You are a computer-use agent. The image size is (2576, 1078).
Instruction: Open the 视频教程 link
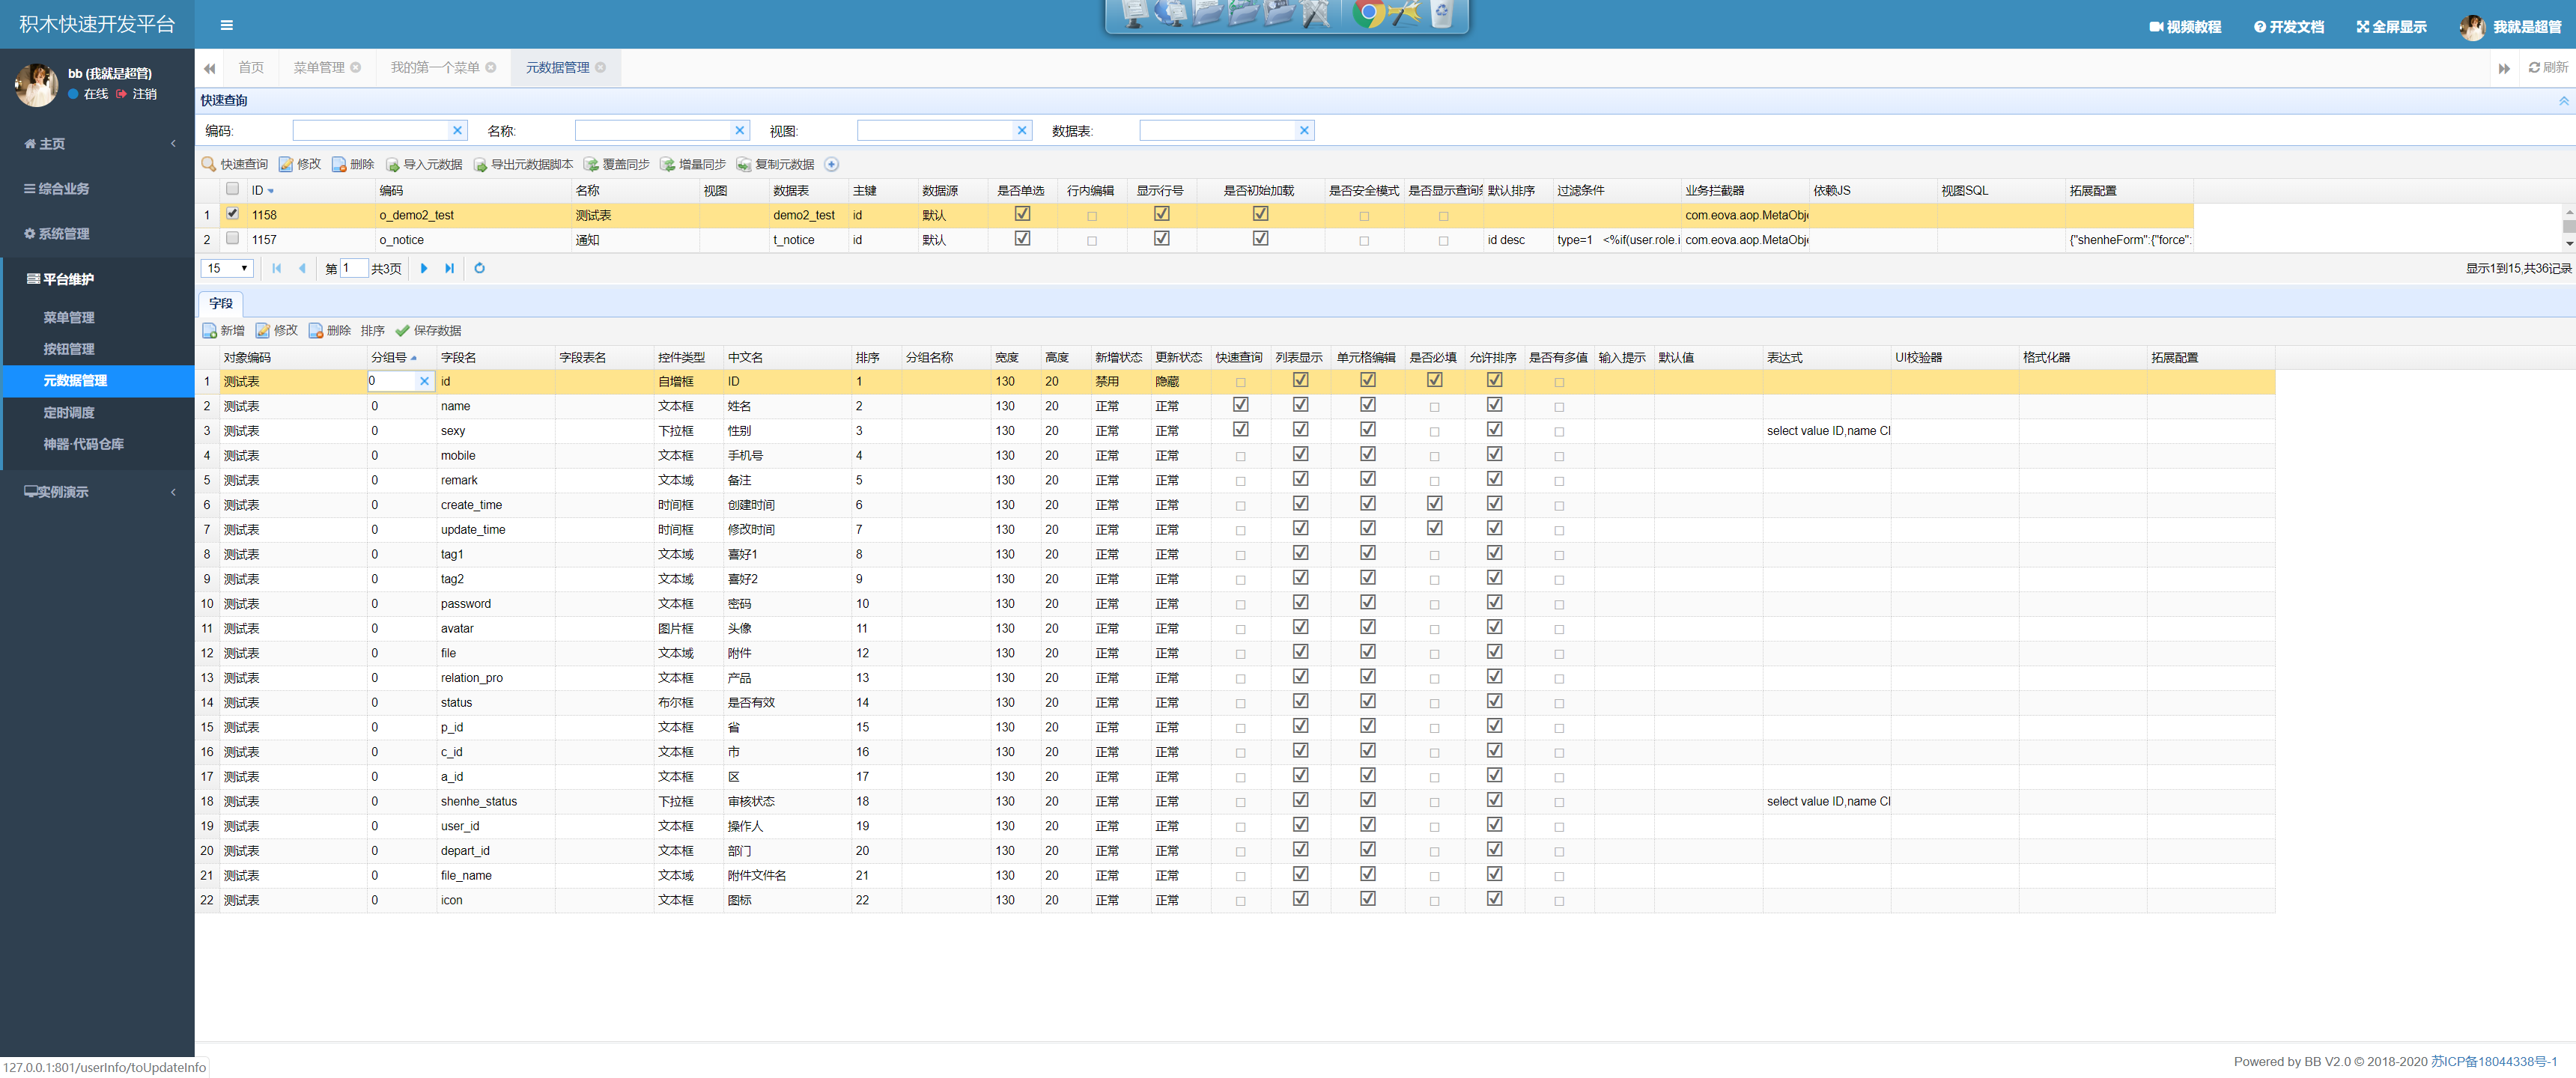tap(2185, 27)
